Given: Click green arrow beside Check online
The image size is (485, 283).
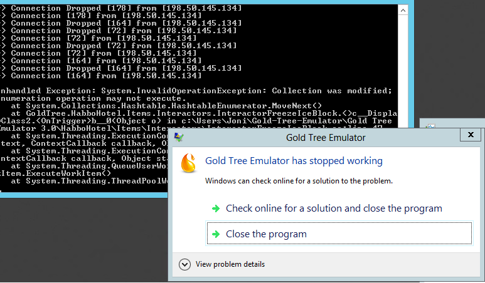Looking at the screenshot, I should tap(216, 208).
